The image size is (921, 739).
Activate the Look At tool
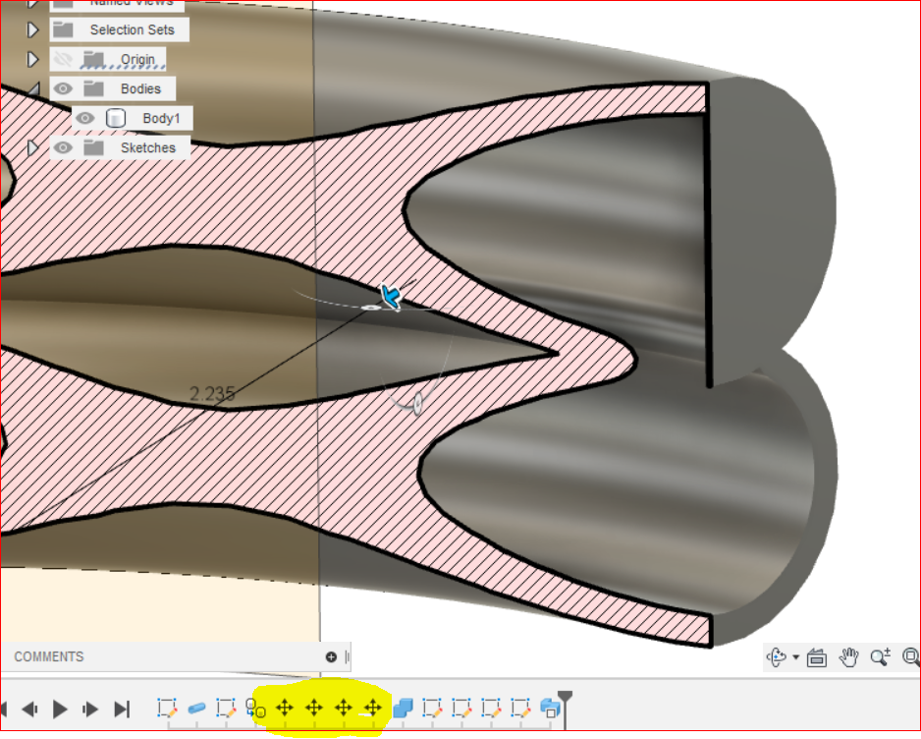pyautogui.click(x=817, y=657)
